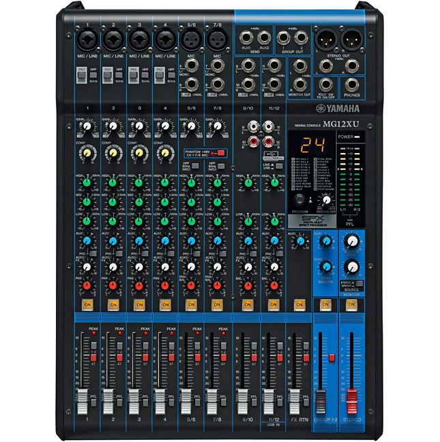Click channel 1 AUX1 PRE button
Screen dimensions: 440x442
click(x=93, y=253)
